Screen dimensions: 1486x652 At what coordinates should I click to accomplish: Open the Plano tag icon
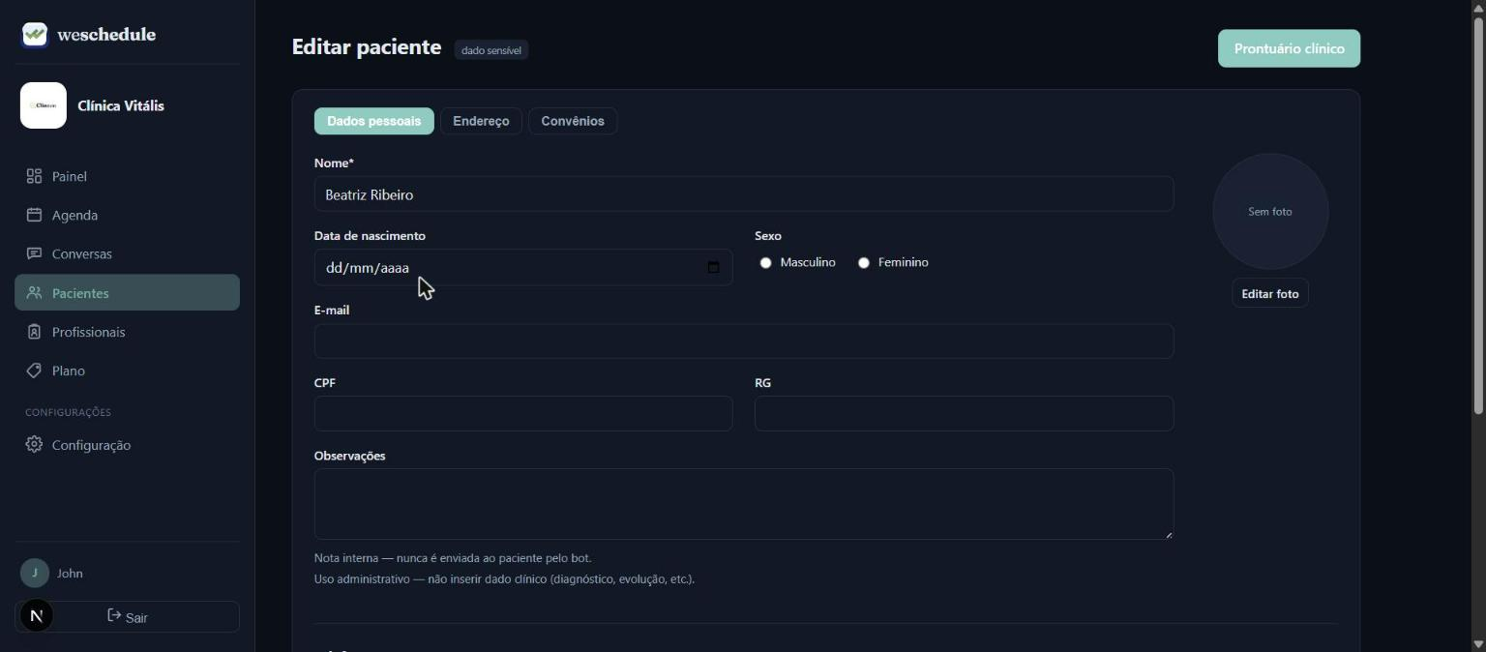[34, 370]
